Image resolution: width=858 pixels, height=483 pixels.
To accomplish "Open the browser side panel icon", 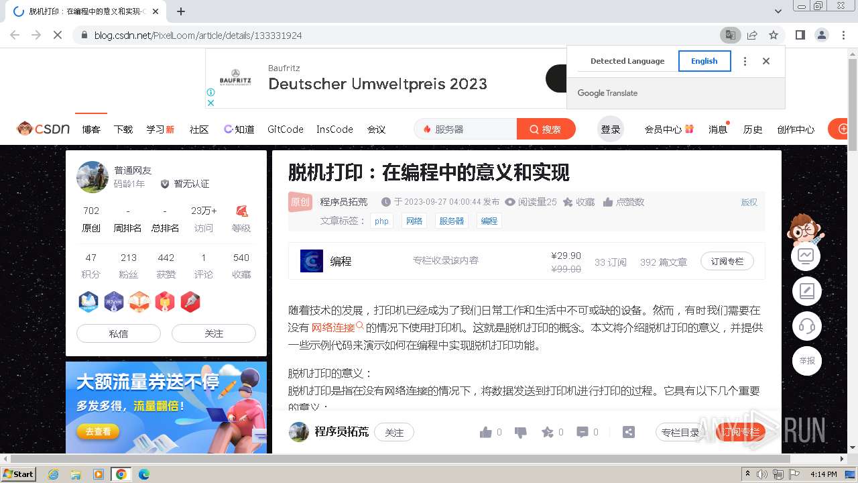I will point(800,35).
